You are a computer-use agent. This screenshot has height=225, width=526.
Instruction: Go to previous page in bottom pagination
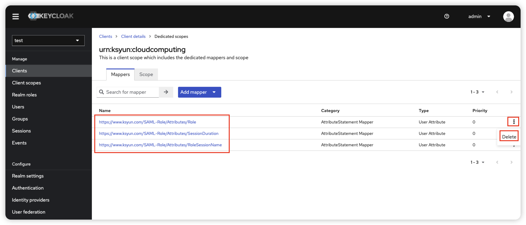[x=497, y=162]
